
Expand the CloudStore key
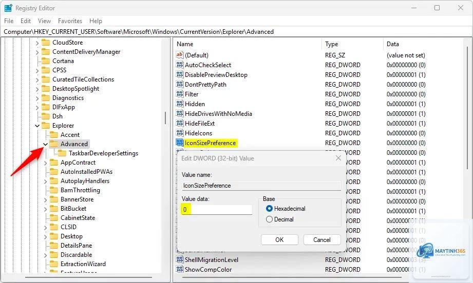37,43
